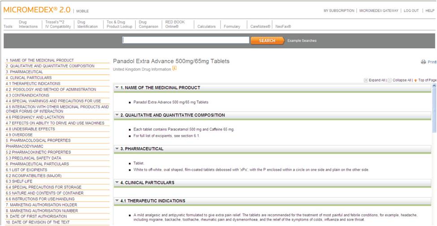Jump to 6.4 Special Precautions for Storage

pyautogui.click(x=43, y=187)
